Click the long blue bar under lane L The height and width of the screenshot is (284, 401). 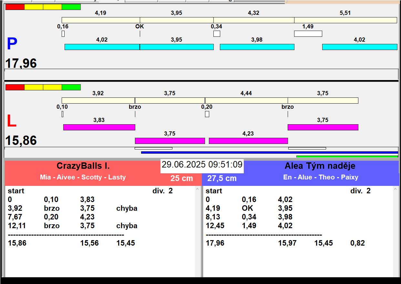269,152
